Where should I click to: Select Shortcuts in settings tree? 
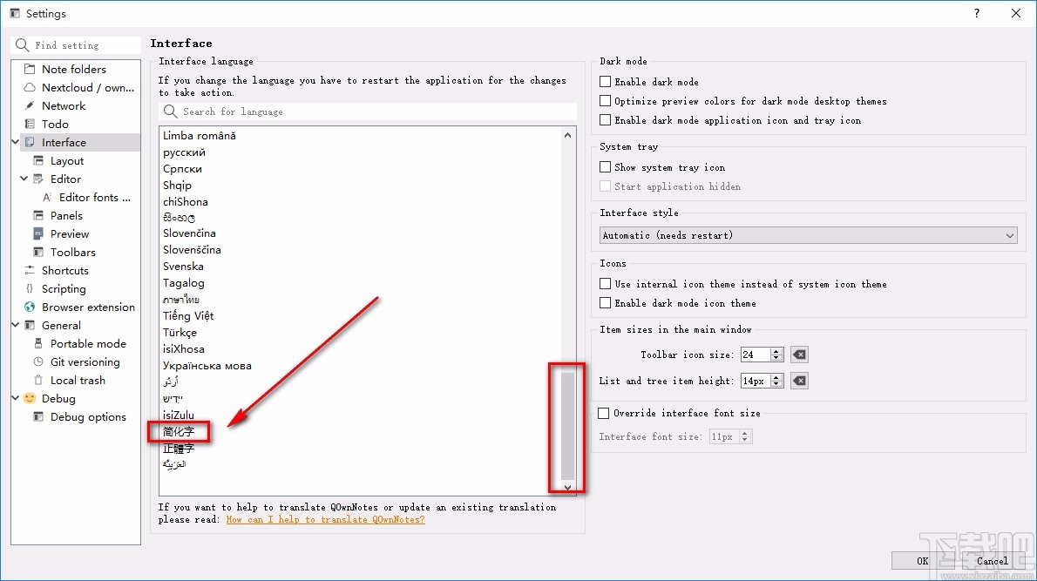click(x=64, y=270)
